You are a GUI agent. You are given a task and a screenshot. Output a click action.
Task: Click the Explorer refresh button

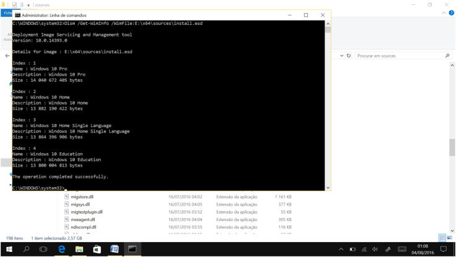click(x=349, y=56)
